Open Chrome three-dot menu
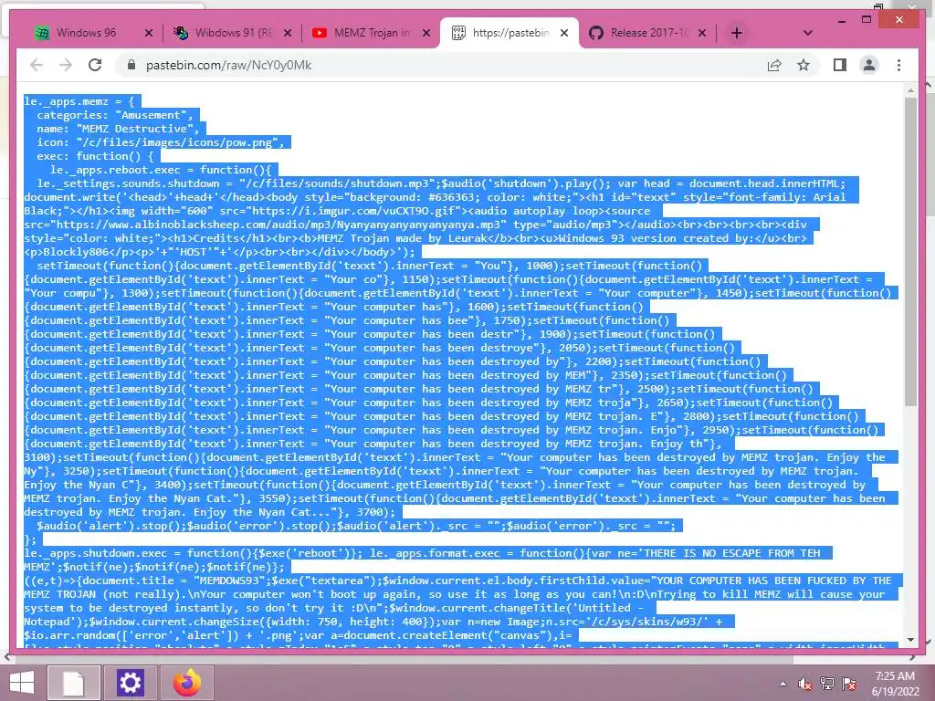This screenshot has width=935, height=701. (x=898, y=65)
